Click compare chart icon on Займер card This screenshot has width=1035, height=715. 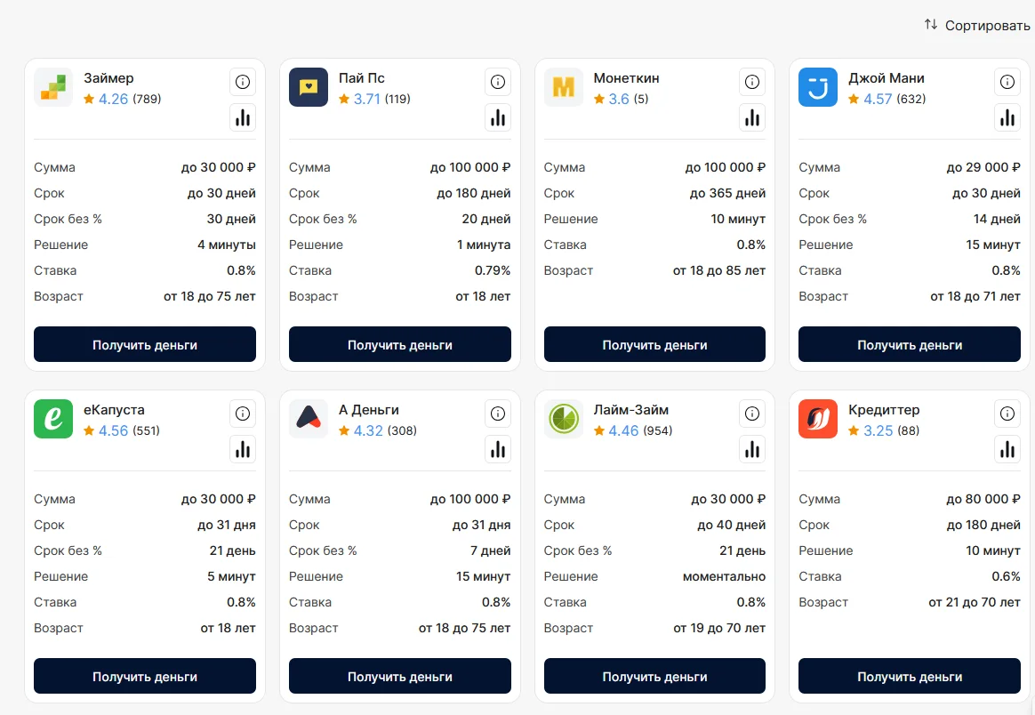243,117
